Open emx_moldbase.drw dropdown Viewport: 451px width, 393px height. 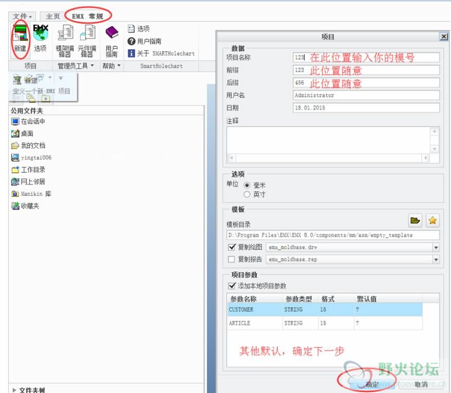(x=436, y=247)
